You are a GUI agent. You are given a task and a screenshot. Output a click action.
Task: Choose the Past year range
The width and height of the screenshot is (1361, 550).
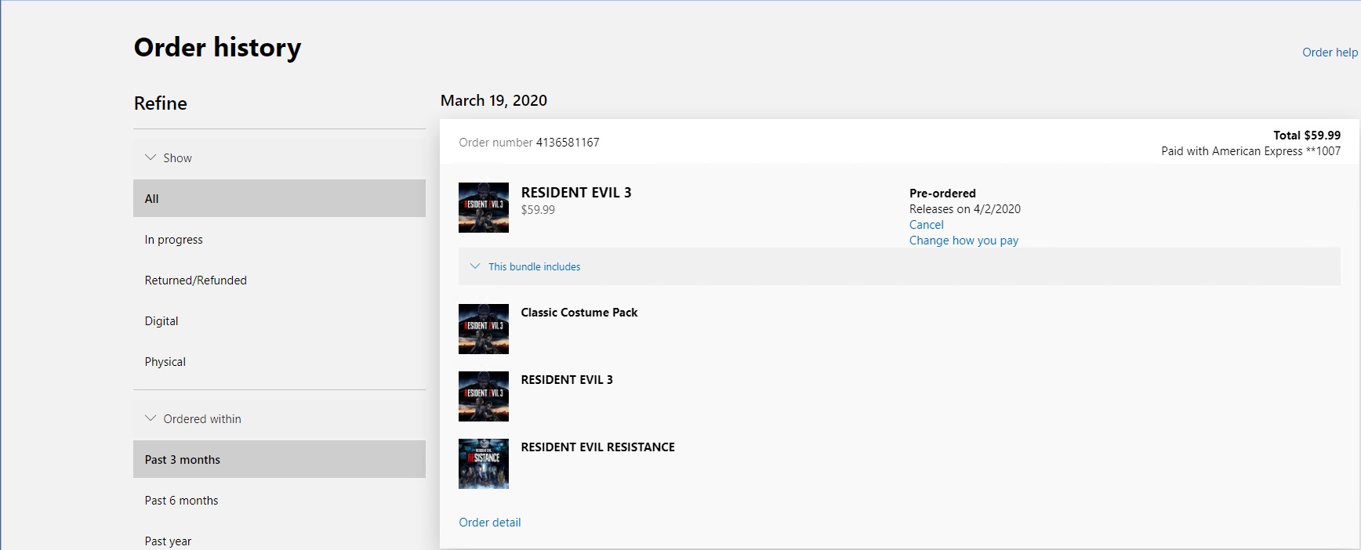[168, 541]
